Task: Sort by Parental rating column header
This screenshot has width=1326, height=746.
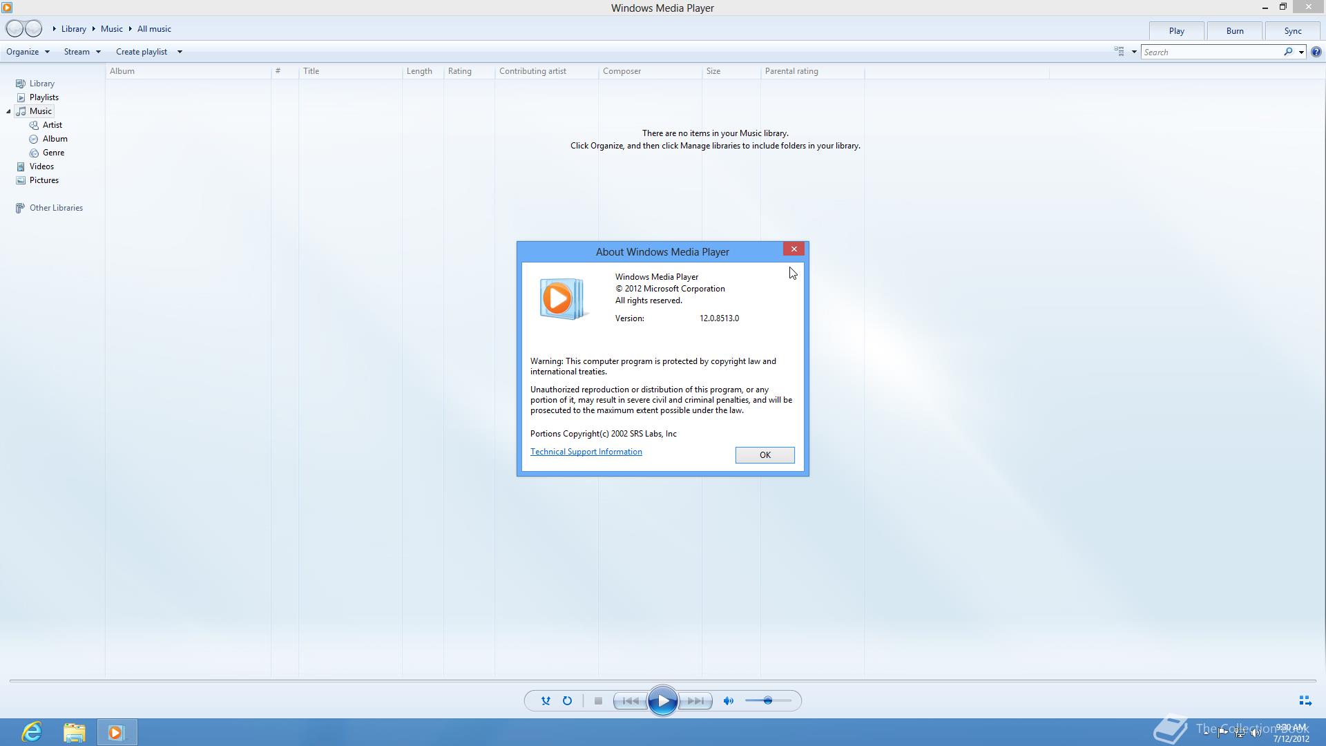Action: pyautogui.click(x=813, y=71)
